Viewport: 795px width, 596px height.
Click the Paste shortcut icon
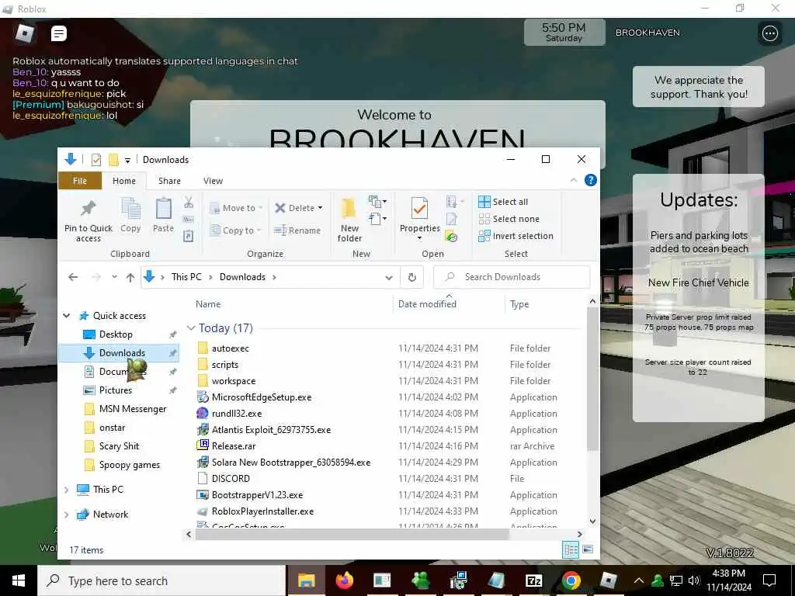point(188,236)
